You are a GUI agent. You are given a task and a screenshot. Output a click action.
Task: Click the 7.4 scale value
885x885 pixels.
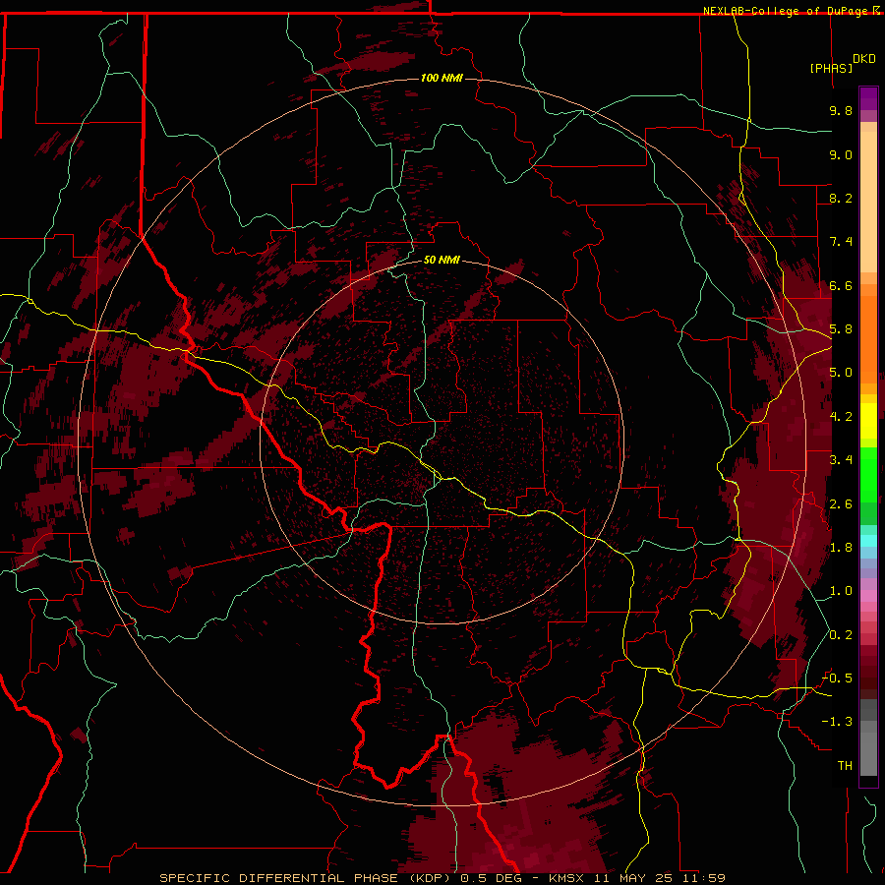pyautogui.click(x=841, y=242)
